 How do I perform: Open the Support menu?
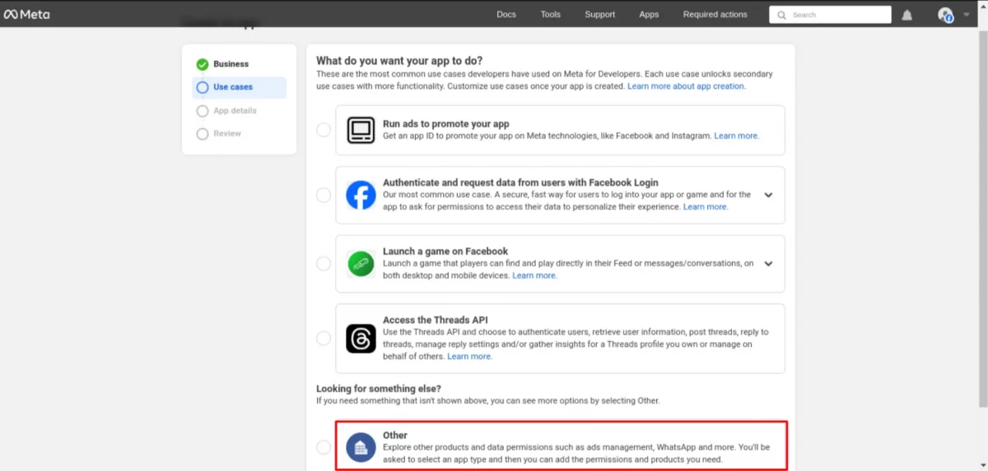point(600,15)
